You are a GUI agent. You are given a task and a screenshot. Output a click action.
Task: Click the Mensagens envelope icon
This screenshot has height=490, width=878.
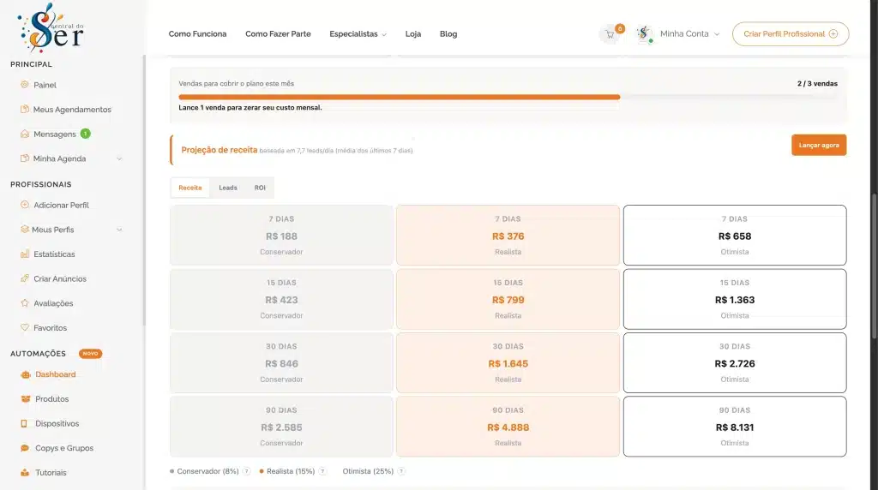point(25,134)
